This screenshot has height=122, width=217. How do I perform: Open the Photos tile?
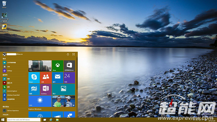63,89
